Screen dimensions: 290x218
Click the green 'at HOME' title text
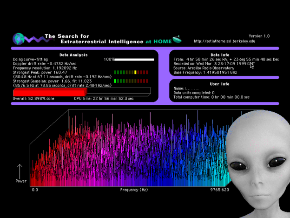click(158, 41)
